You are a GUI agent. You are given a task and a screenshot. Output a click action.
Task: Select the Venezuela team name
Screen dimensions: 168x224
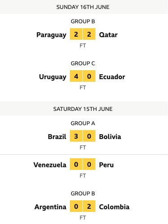(x=50, y=165)
